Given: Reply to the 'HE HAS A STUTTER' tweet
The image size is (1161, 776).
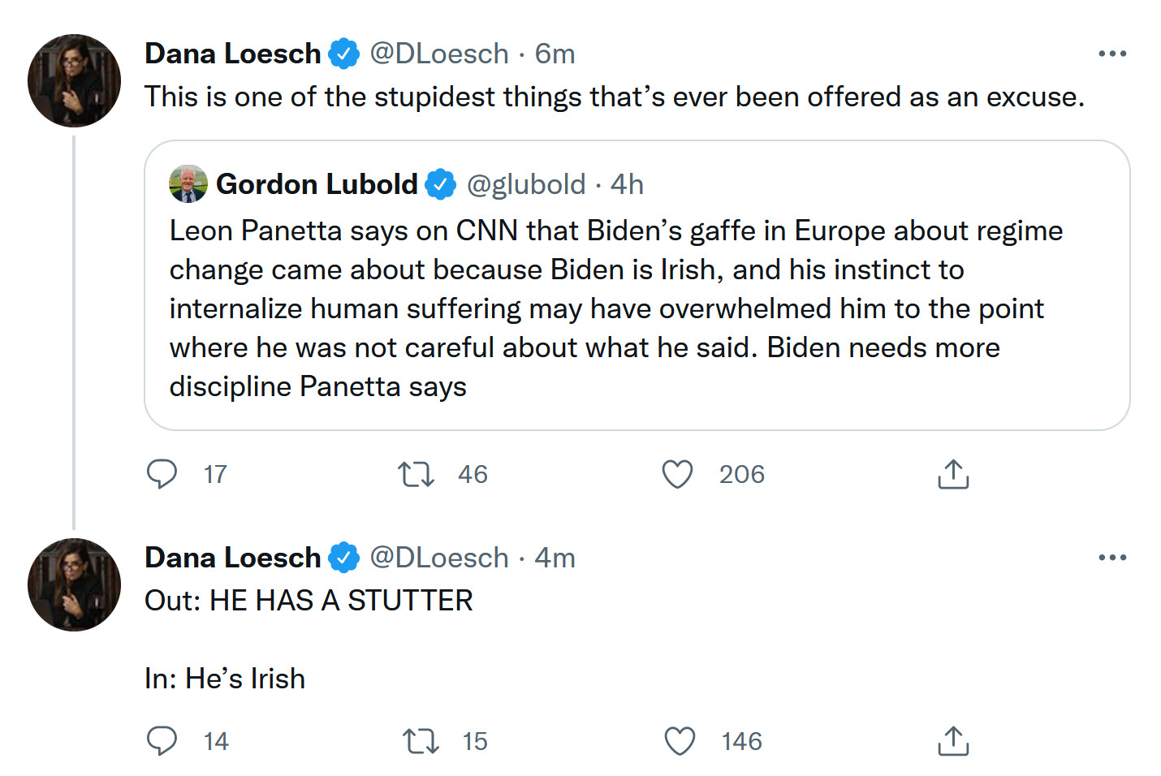Looking at the screenshot, I should (x=162, y=740).
